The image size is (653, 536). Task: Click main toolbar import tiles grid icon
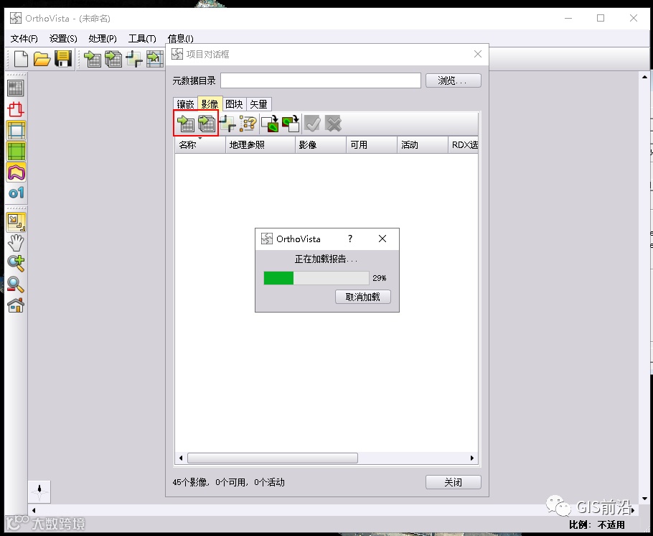(x=155, y=59)
